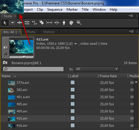Screen dimensions: 139x130
Task: Open the Help menu
Action: (x=113, y=10)
